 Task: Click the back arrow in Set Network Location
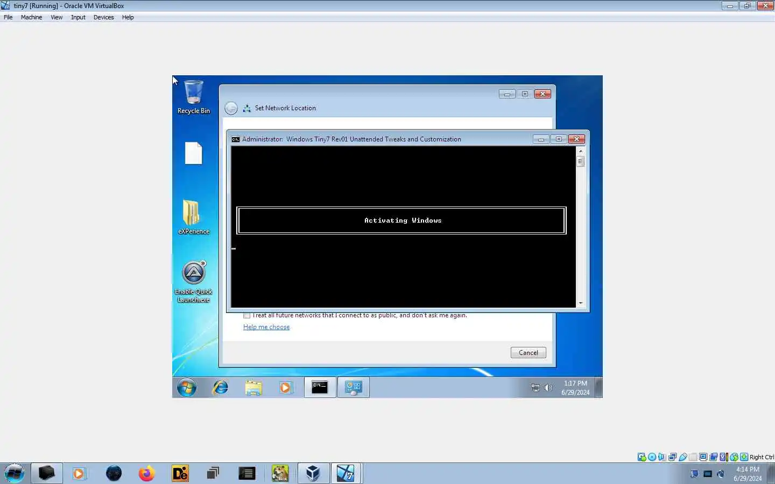pyautogui.click(x=231, y=108)
